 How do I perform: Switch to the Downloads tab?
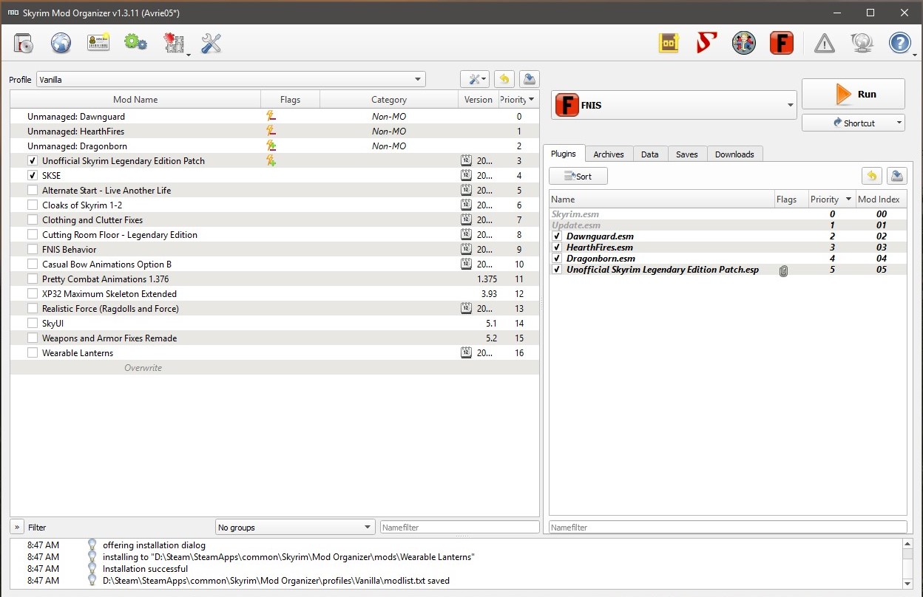[734, 154]
